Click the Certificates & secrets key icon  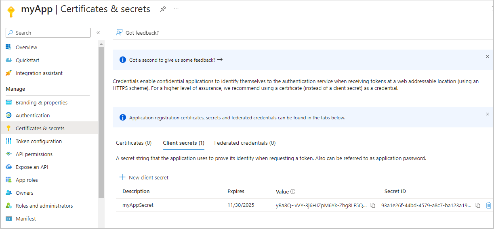pos(8,128)
